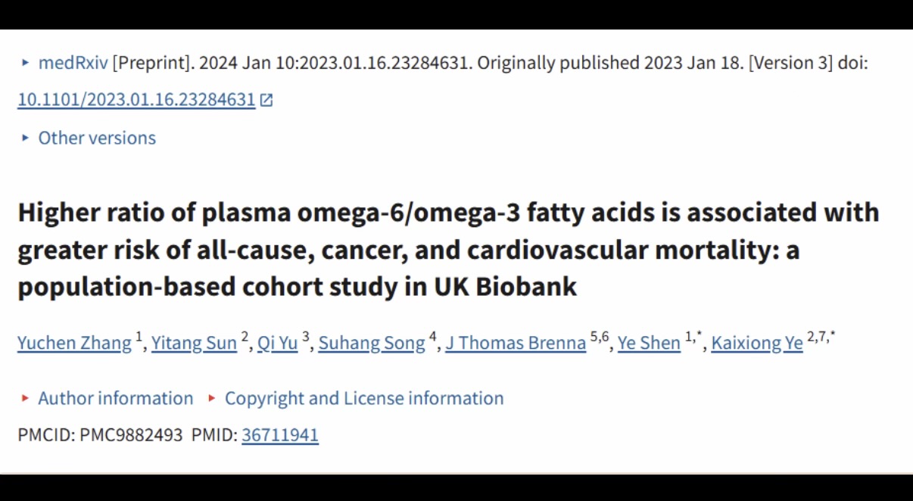Expand the Other versions section
Screen dimensions: 913x501
pos(97,138)
